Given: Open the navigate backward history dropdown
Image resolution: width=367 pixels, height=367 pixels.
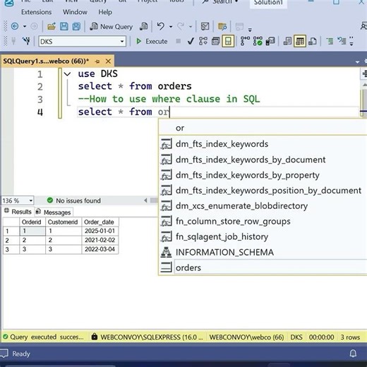Looking at the screenshot, I should 25,26.
